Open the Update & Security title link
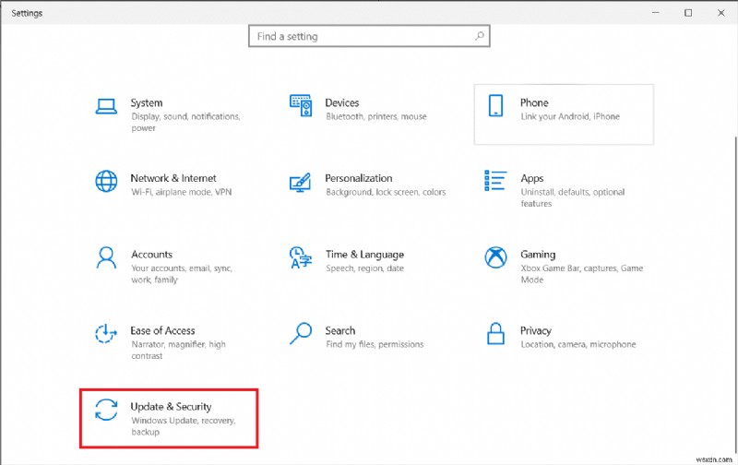 (172, 406)
